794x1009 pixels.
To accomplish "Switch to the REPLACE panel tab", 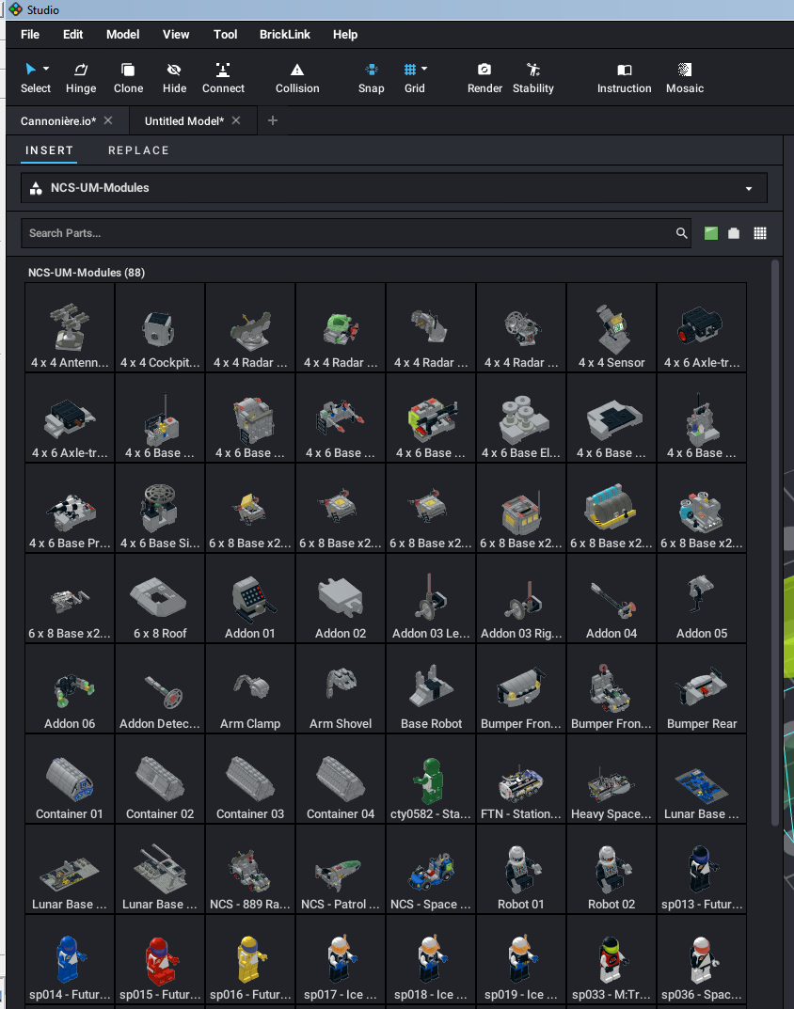I will pos(138,150).
